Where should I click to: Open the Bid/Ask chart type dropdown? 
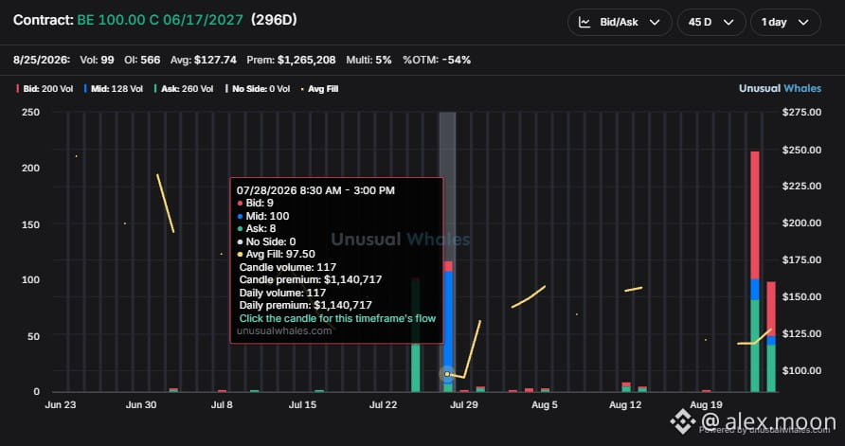point(620,22)
